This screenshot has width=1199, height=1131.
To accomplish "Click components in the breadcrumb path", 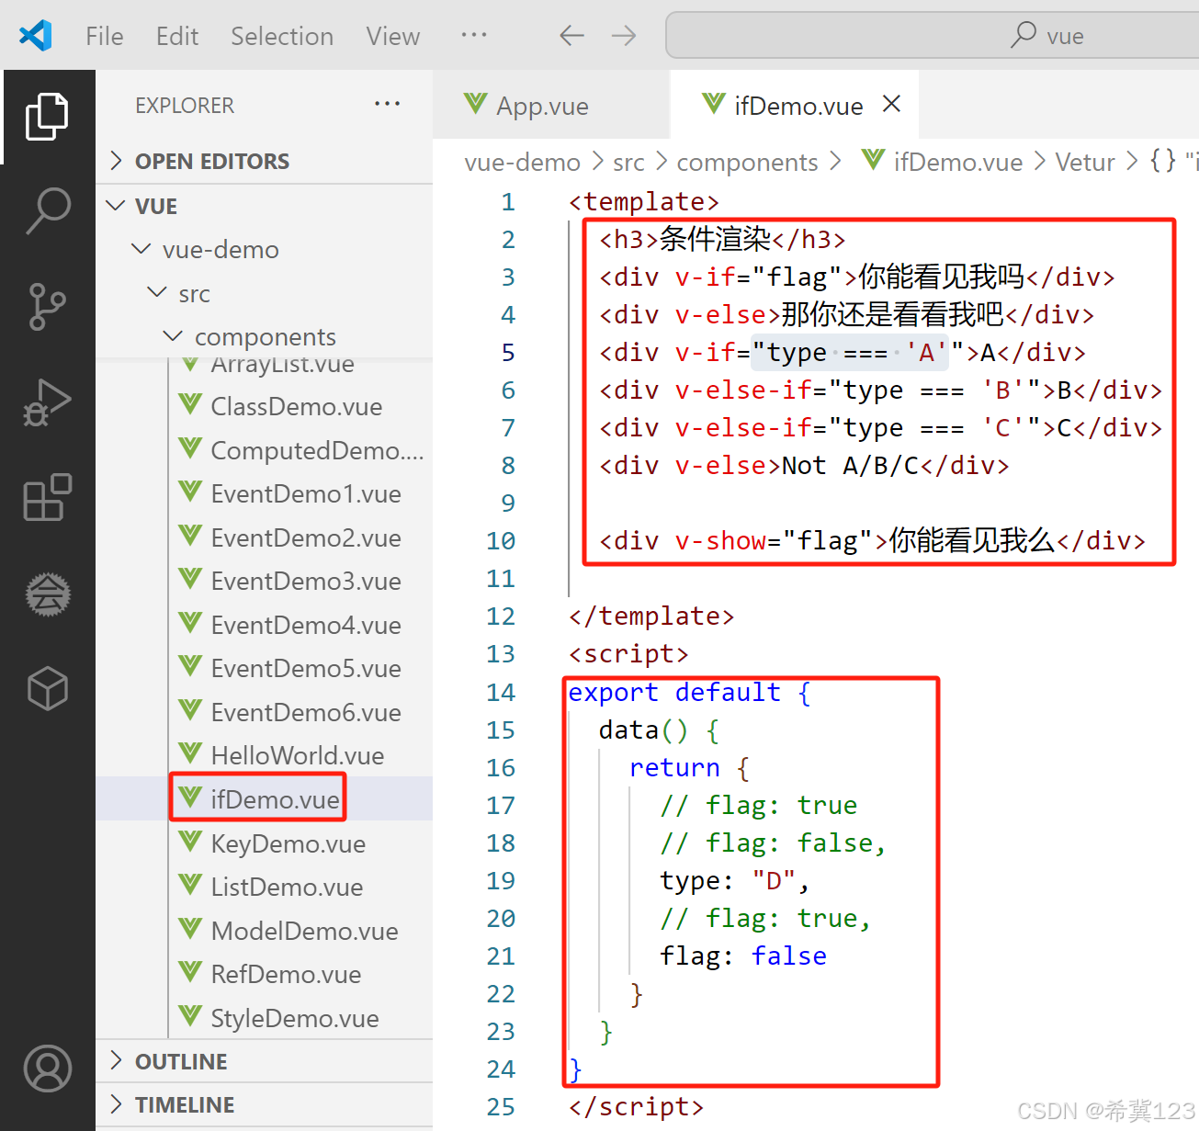I will pyautogui.click(x=747, y=162).
